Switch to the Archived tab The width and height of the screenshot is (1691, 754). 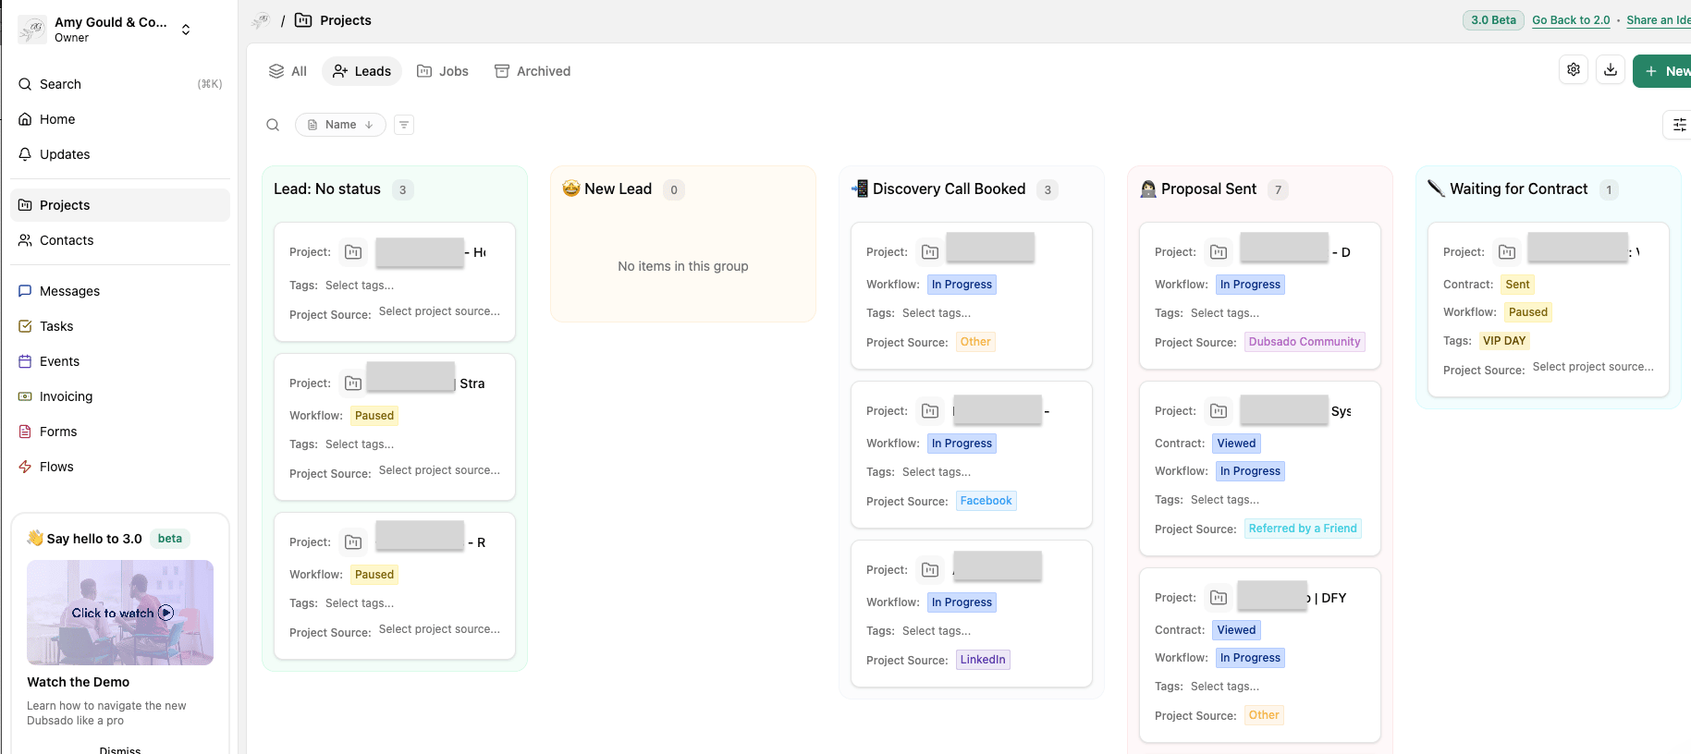(x=533, y=71)
